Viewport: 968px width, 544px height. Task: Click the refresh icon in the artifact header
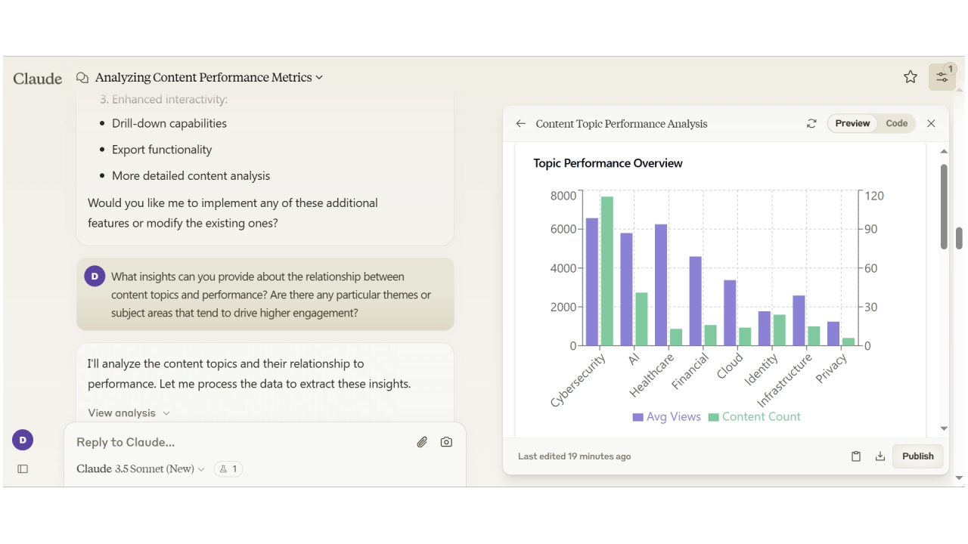tap(811, 123)
